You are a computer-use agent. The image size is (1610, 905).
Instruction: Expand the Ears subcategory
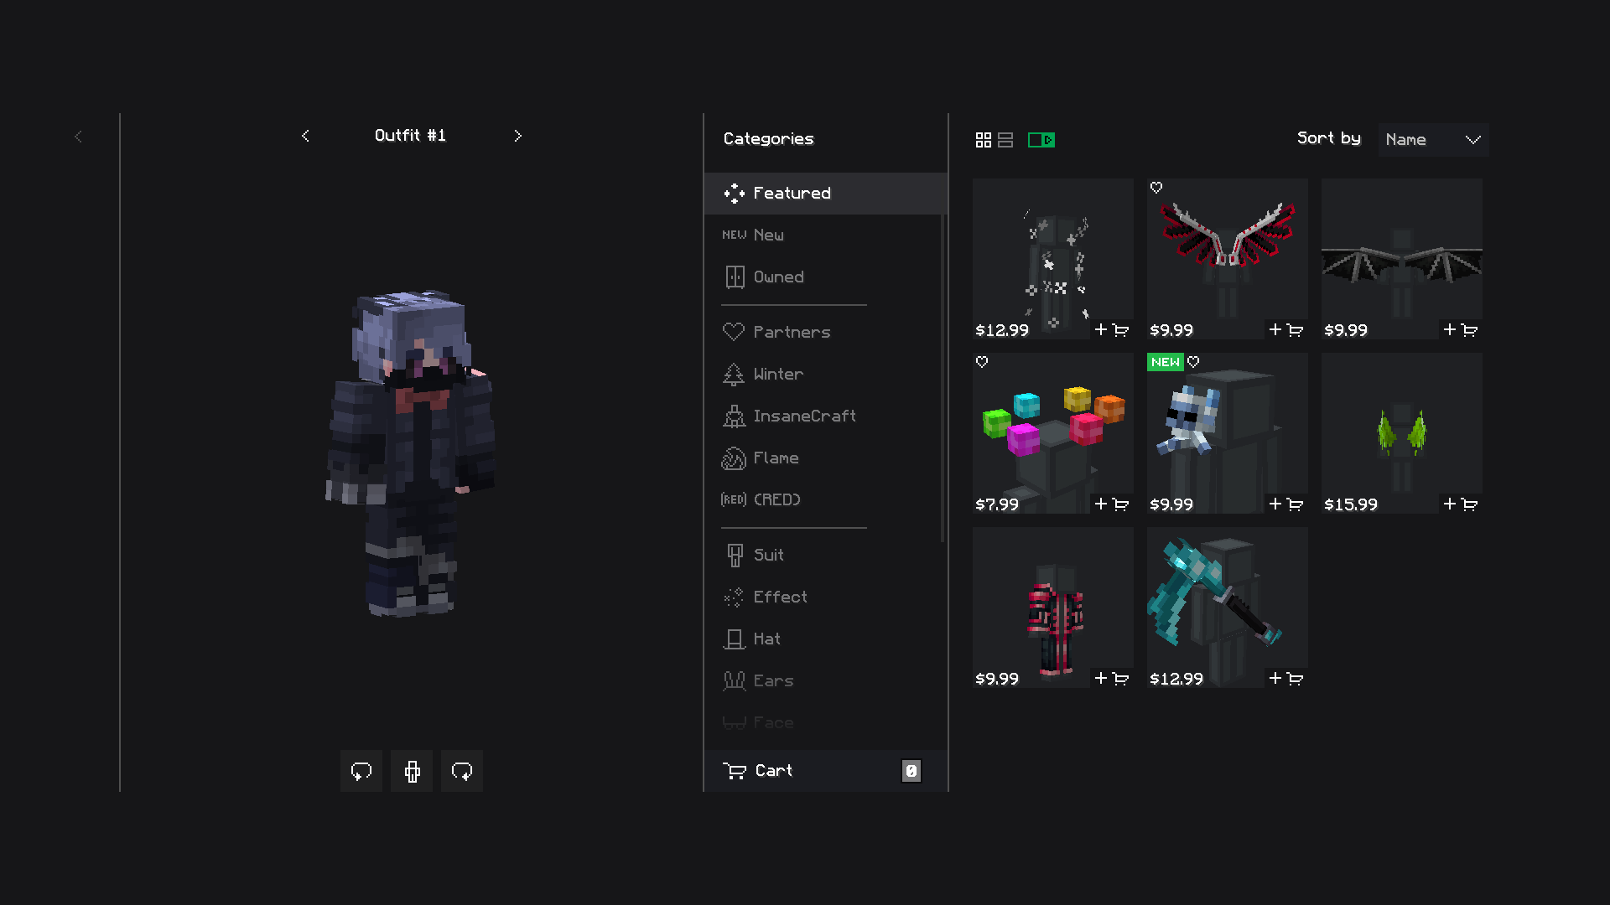click(x=773, y=680)
